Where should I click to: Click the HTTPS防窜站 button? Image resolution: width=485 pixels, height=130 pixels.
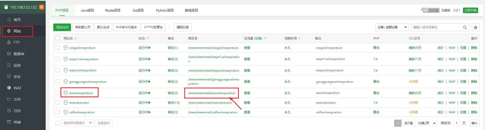[153, 27]
